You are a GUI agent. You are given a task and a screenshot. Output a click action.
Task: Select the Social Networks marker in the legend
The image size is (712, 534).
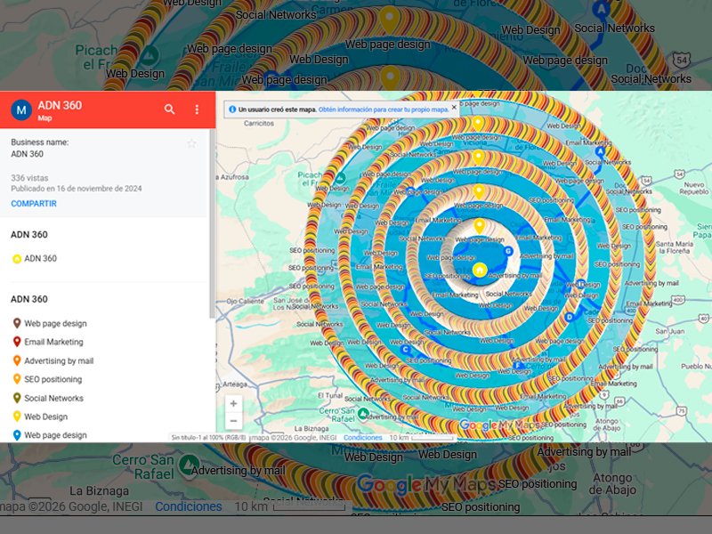pyautogui.click(x=15, y=398)
